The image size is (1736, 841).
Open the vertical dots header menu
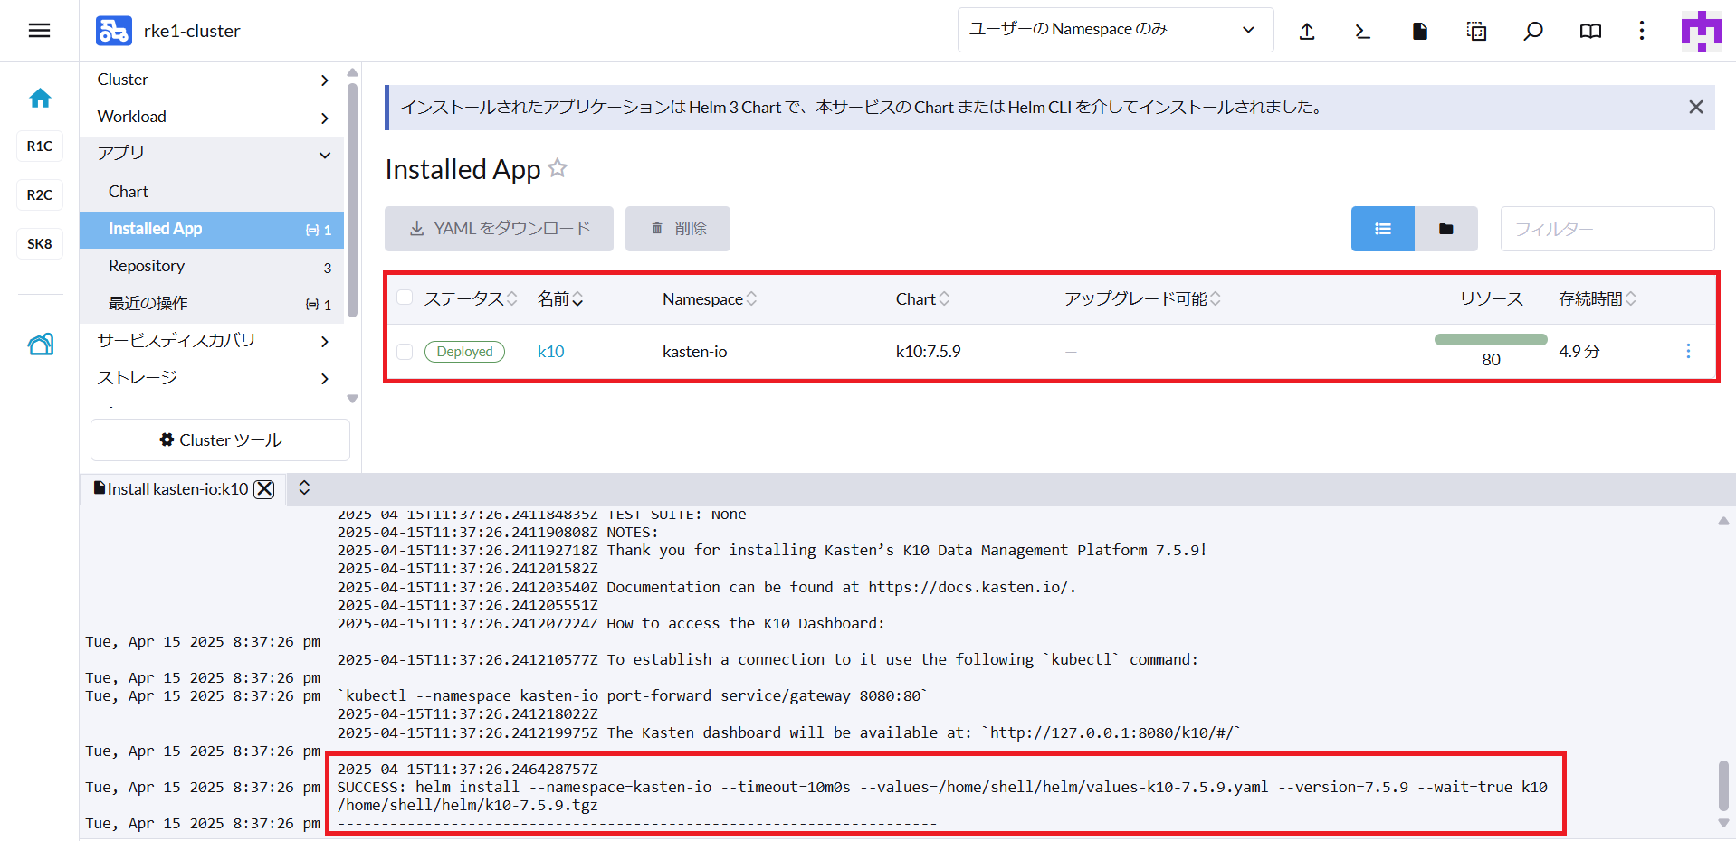tap(1642, 31)
